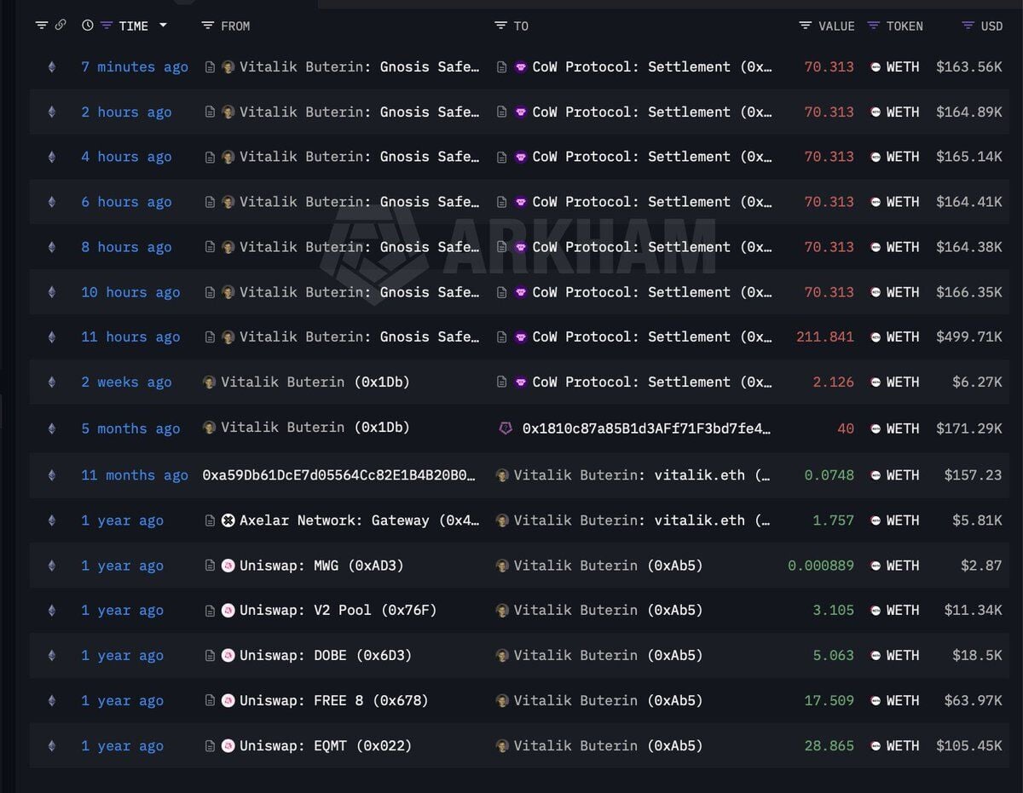This screenshot has height=793, width=1023.
Task: Click Axelar Network: Gateway sender address
Action: (358, 520)
